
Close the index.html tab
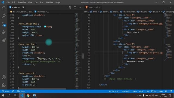(x=100, y=7)
